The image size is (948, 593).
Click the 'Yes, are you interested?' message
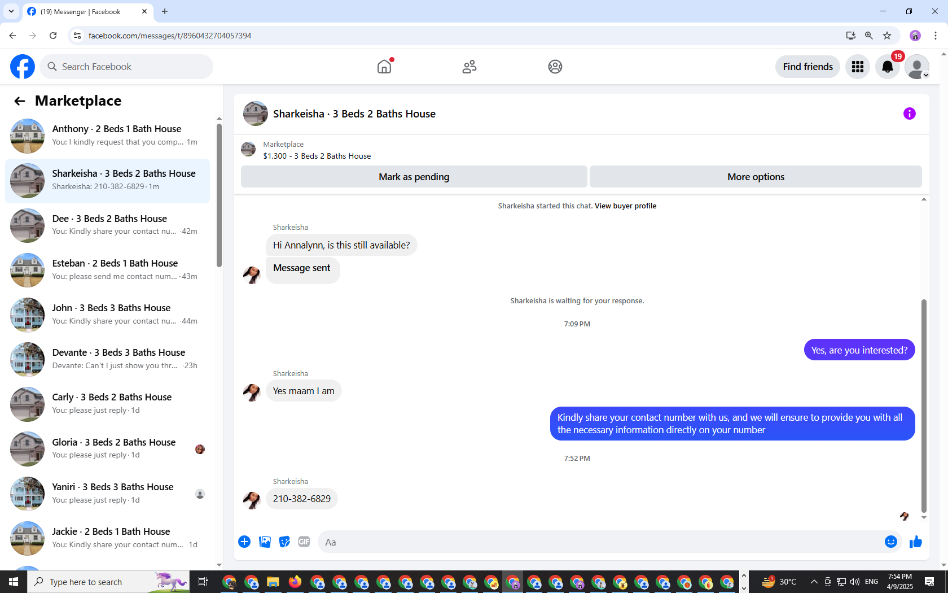(x=859, y=350)
